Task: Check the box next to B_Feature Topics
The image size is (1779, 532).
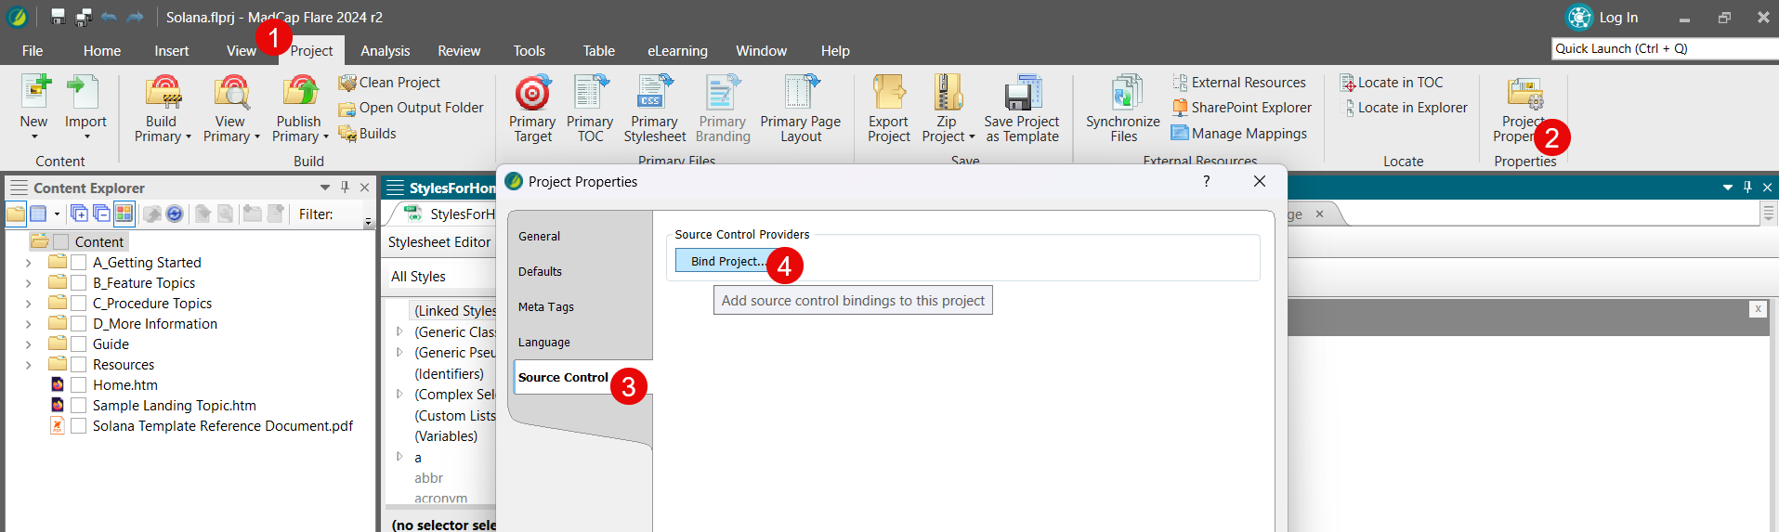Action: (x=79, y=283)
